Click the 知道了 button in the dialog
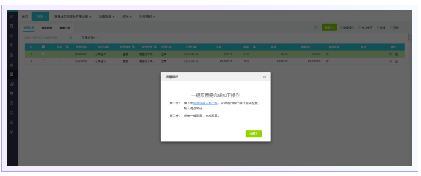This screenshot has width=421, height=176. 253,134
